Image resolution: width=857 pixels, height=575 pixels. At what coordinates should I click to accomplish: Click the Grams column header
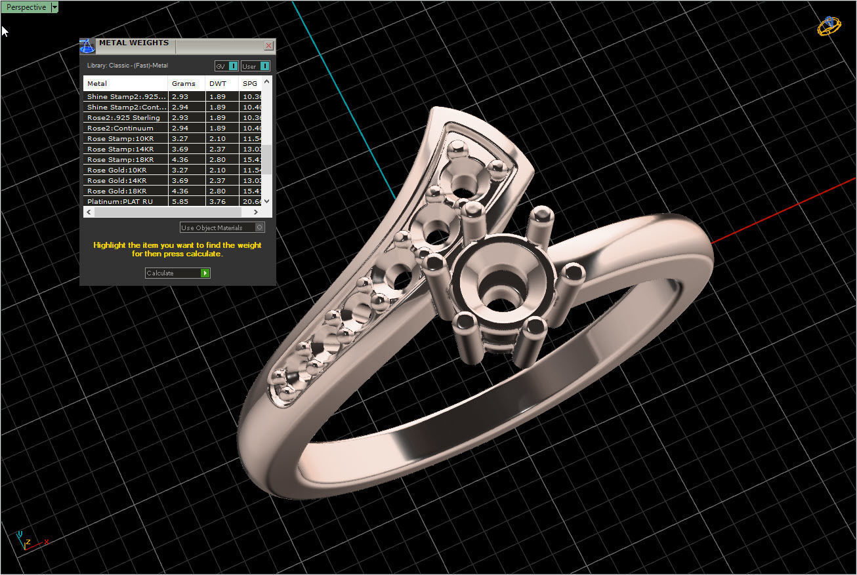pos(187,84)
